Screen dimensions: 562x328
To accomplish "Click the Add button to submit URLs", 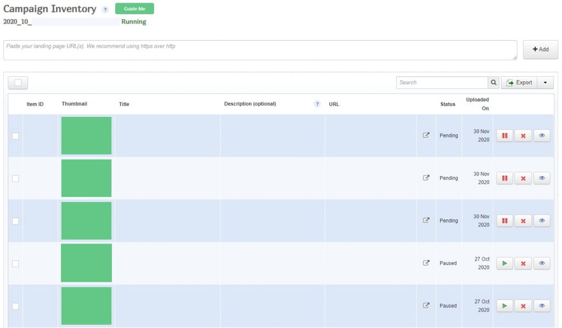I will 541,49.
